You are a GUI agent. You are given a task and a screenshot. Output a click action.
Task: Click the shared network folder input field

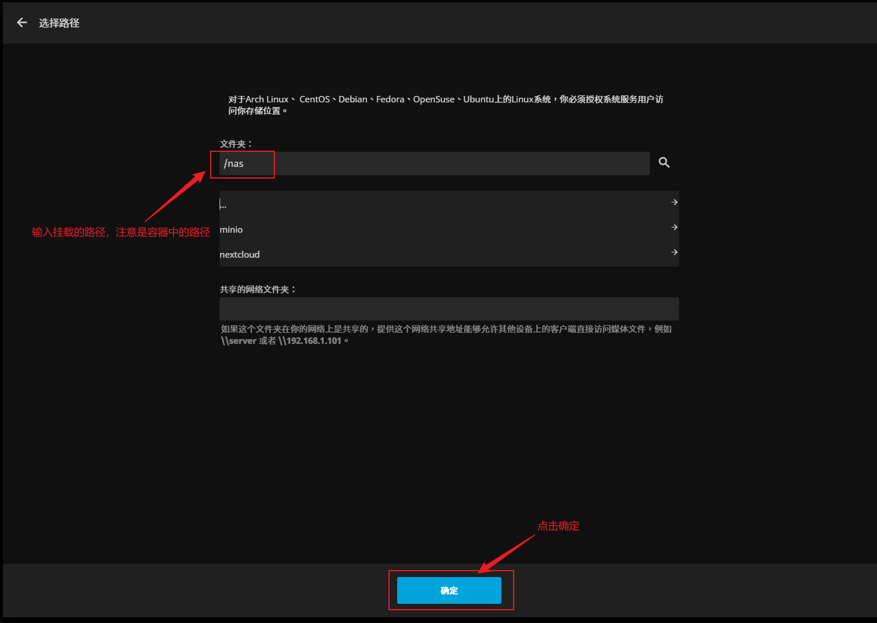448,309
